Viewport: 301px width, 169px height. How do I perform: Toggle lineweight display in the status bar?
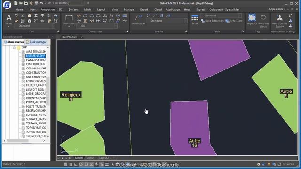(107, 164)
